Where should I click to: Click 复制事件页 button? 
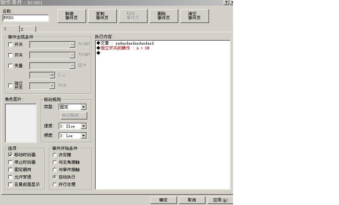pyautogui.click(x=102, y=16)
